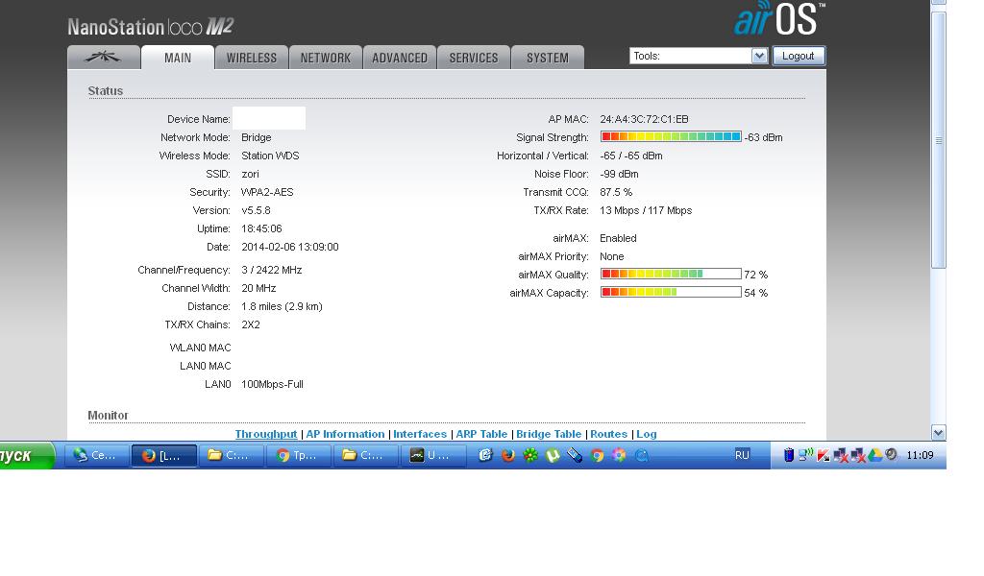Click the gray round tray icon

coord(891,454)
